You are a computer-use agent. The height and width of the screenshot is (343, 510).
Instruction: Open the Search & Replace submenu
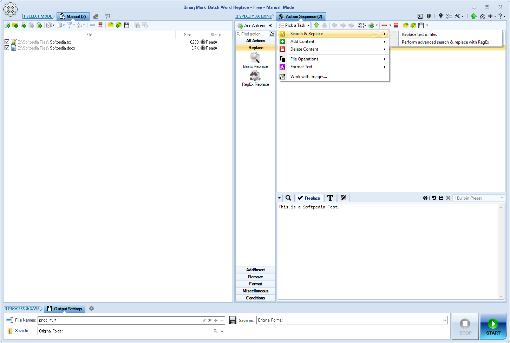click(334, 34)
